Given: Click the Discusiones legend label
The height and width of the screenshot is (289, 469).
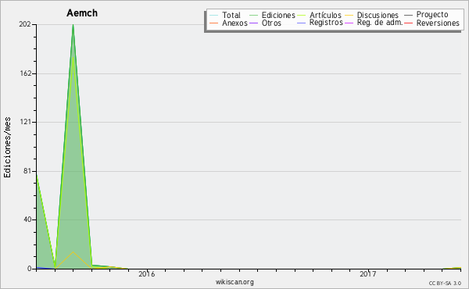Looking at the screenshot, I should point(378,15).
